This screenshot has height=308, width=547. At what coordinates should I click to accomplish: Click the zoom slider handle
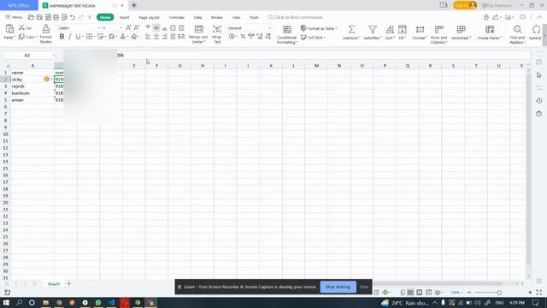pos(499,293)
